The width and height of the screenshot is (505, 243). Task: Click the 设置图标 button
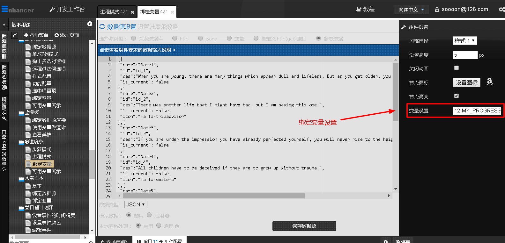(x=466, y=82)
